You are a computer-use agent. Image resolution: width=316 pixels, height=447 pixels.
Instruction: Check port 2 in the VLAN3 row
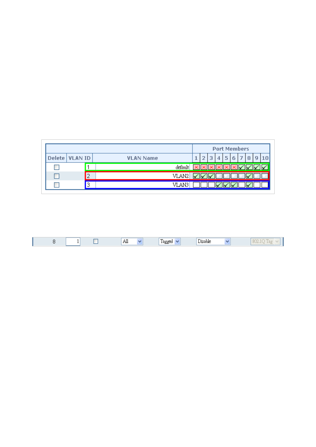point(204,185)
